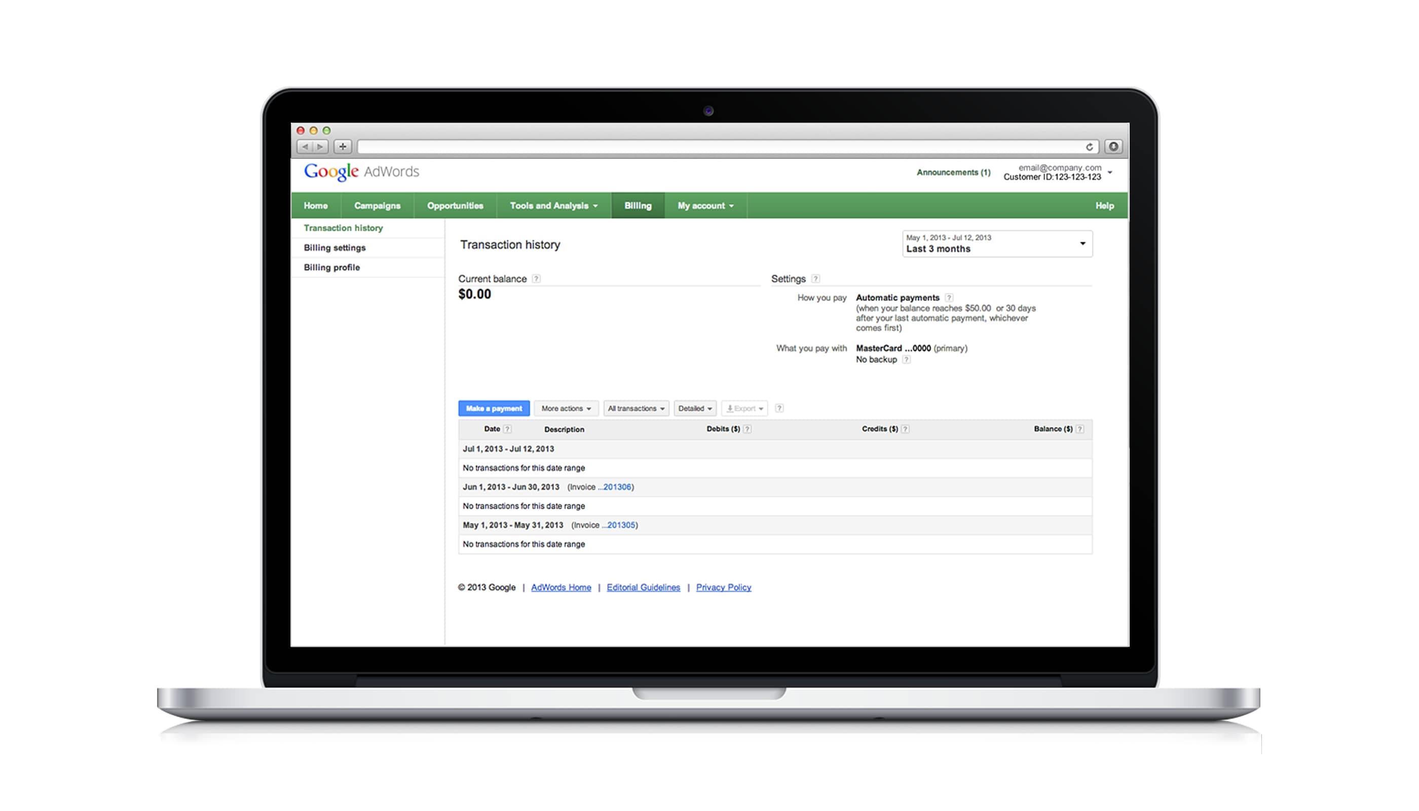
Task: Click the help icon after the Export button
Action: coord(779,409)
